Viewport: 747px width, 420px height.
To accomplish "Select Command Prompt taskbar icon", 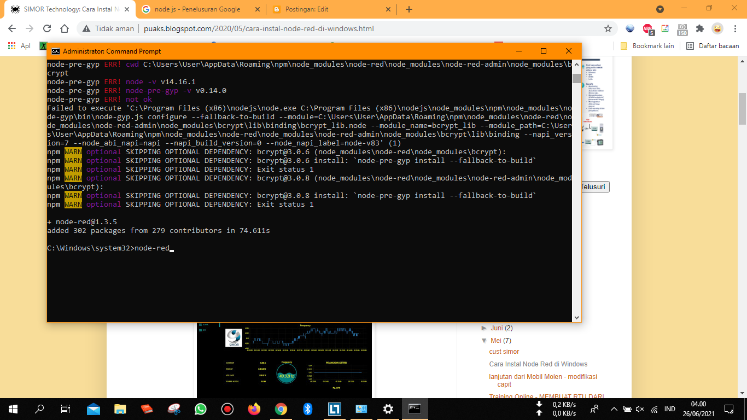I will pos(415,409).
